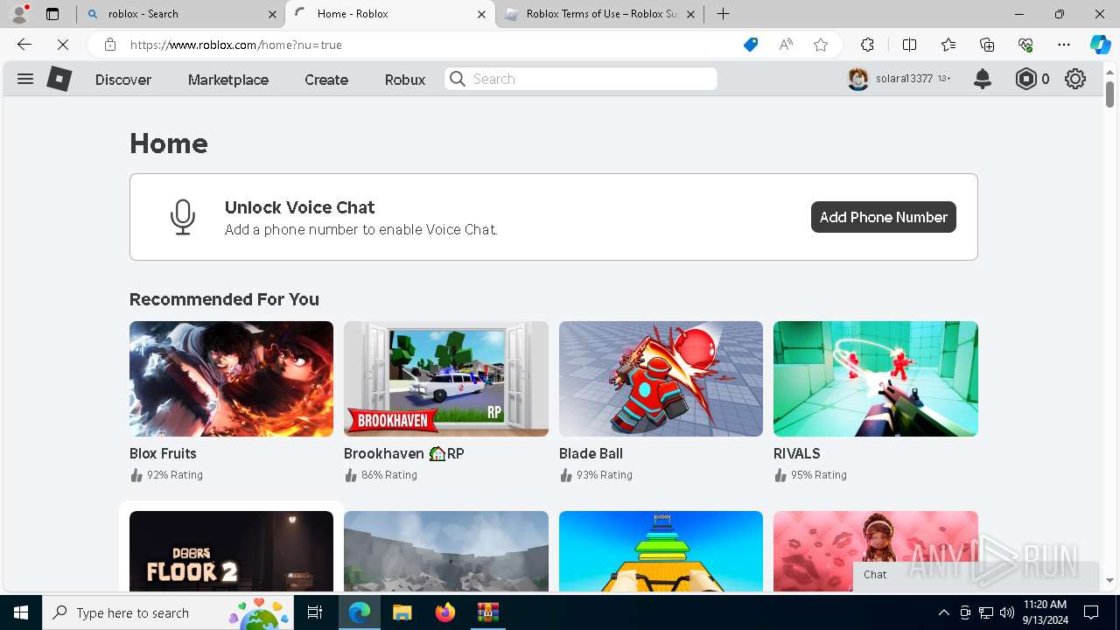Viewport: 1120px width, 630px height.
Task: Open Browser essentials heart icon
Action: pyautogui.click(x=1025, y=45)
